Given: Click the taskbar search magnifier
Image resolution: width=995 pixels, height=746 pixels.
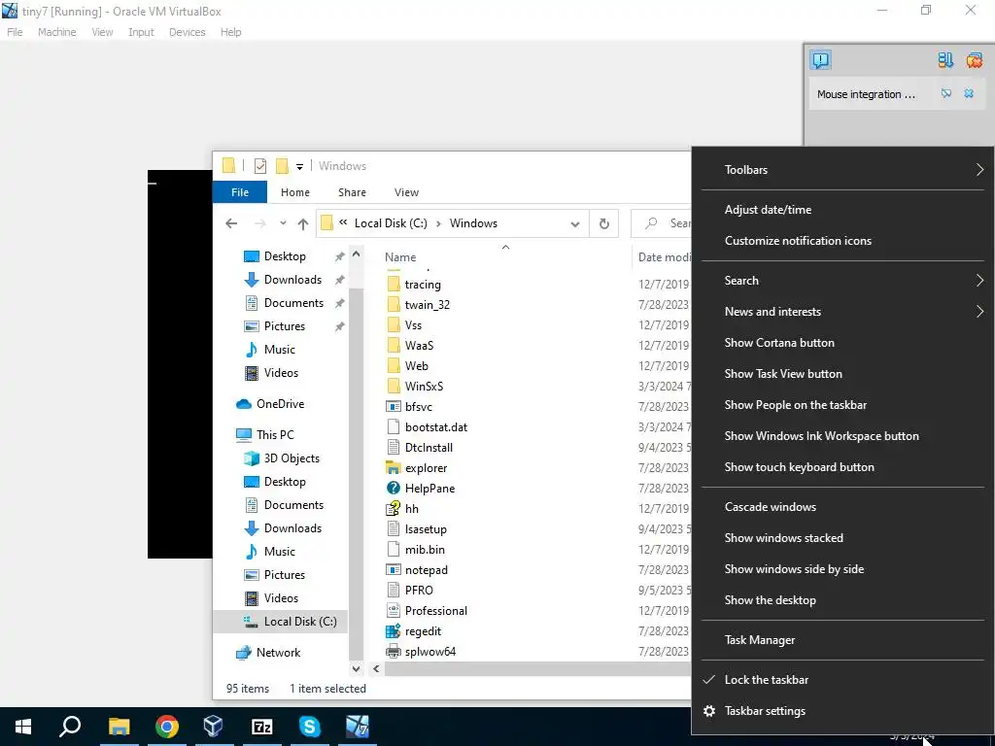Looking at the screenshot, I should (70, 727).
